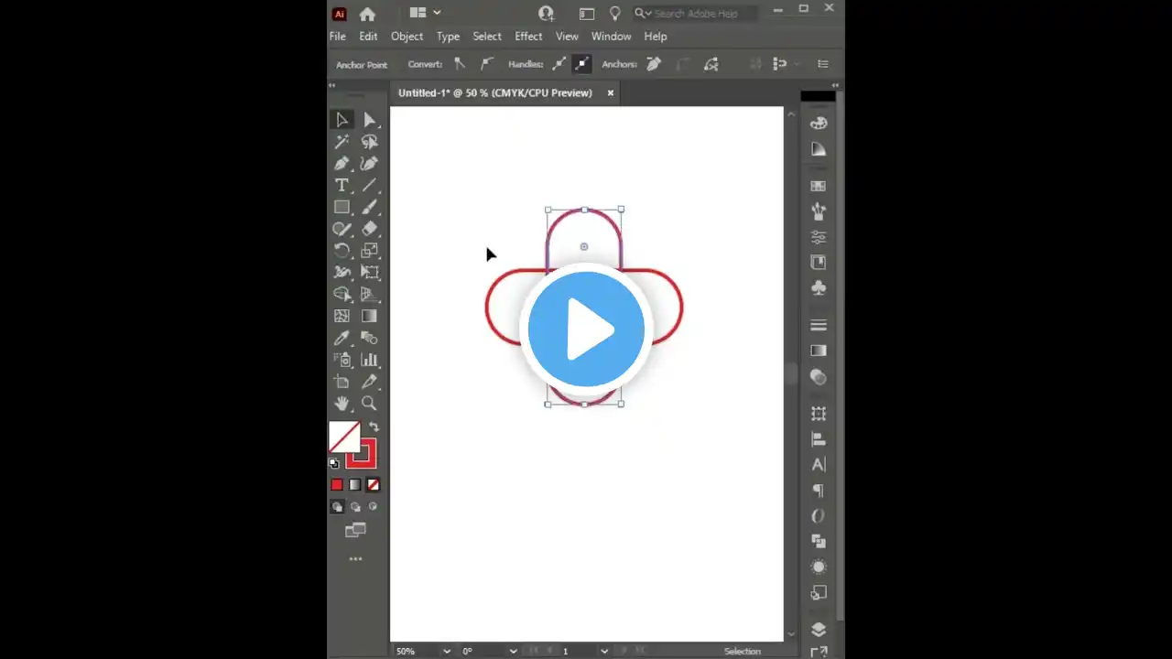Select the Direct Selection tool
The image size is (1172, 659).
pos(369,119)
